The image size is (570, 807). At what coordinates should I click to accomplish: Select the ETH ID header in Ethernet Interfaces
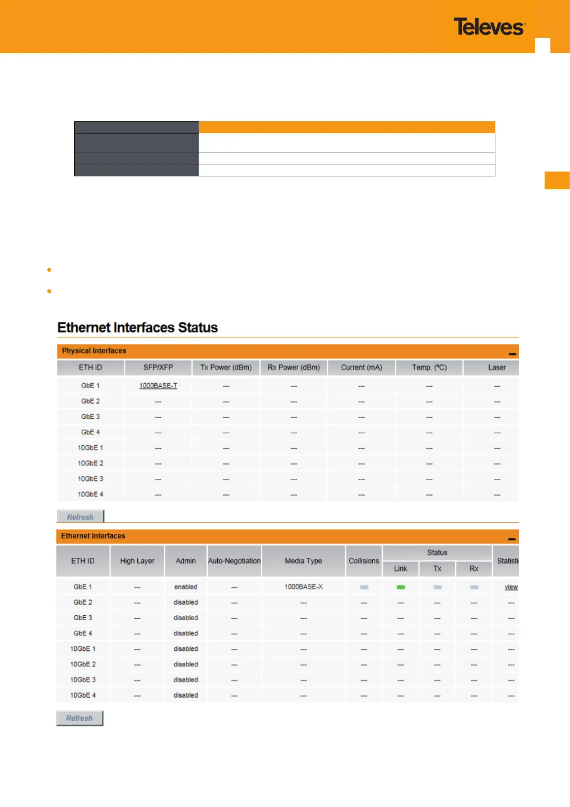pyautogui.click(x=83, y=561)
